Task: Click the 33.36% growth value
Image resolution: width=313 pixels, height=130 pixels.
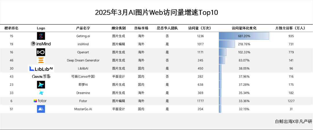Action: [x=244, y=101]
